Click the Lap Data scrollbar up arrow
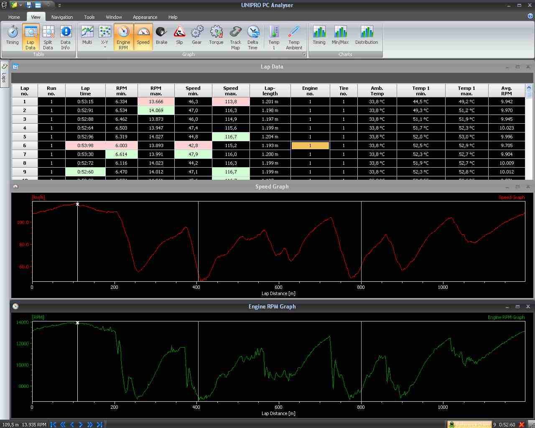Screen dimensions: 535x428 (529, 88)
